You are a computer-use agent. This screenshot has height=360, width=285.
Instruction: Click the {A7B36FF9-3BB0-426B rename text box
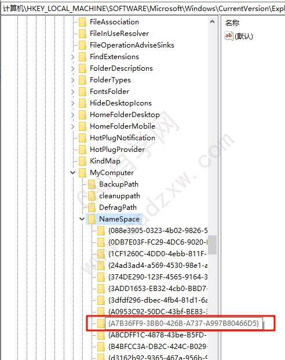click(x=184, y=323)
